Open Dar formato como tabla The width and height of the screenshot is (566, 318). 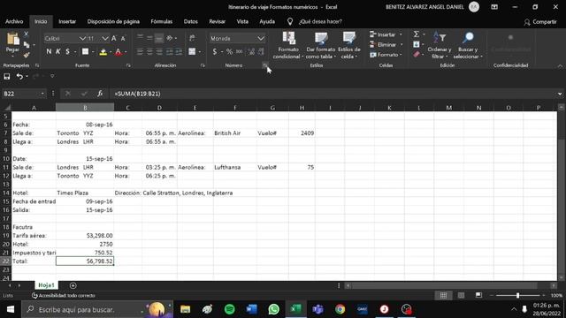(x=320, y=45)
